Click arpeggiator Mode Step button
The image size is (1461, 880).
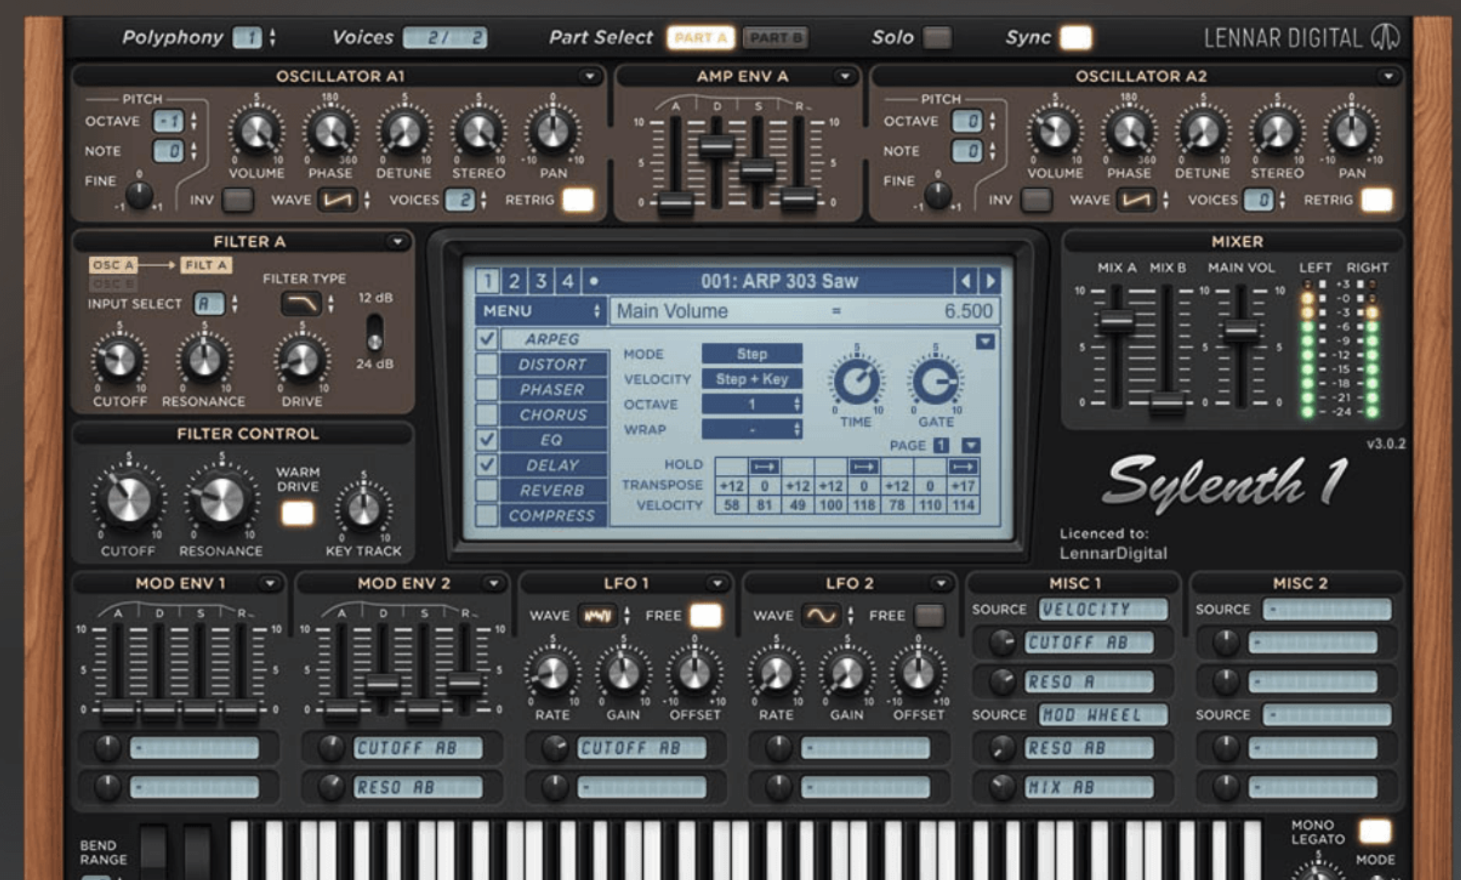click(x=751, y=354)
